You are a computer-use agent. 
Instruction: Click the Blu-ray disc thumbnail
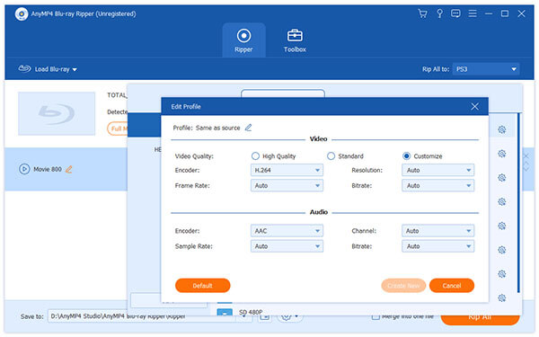point(57,113)
